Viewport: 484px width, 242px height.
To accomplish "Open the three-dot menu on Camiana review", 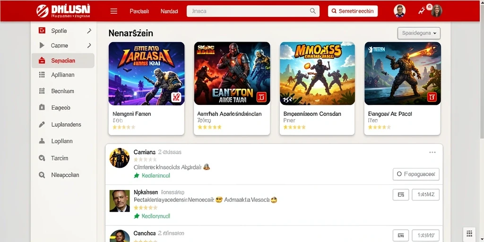I will coord(432,152).
